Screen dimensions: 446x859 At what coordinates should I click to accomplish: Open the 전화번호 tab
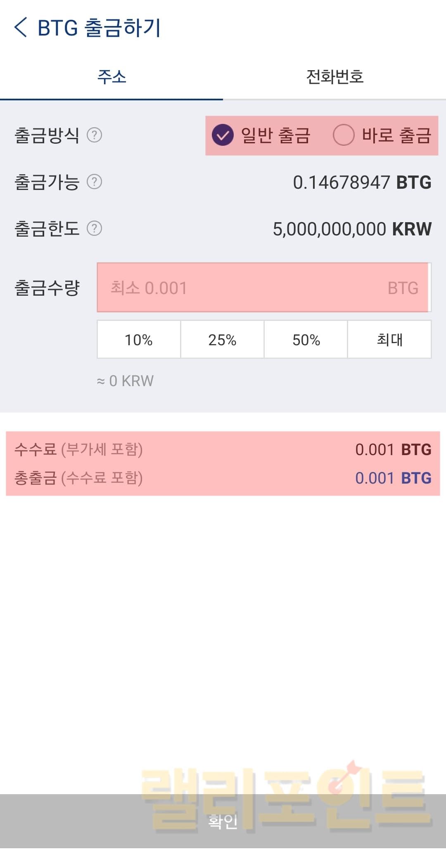click(x=334, y=77)
